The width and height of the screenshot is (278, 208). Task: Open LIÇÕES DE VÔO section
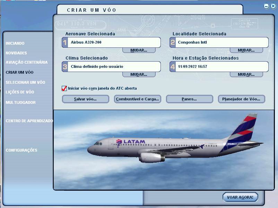coord(20,92)
